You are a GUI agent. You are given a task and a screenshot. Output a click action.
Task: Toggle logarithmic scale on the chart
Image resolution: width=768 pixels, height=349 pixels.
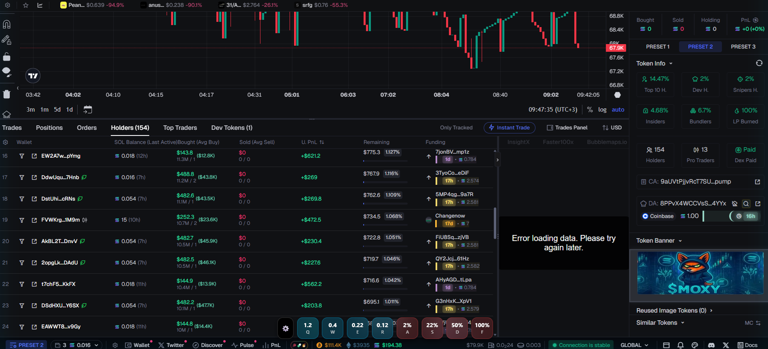602,110
